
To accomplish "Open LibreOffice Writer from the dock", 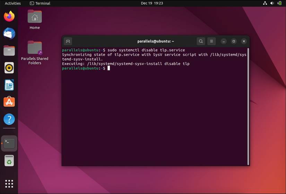I will [x=9, y=85].
